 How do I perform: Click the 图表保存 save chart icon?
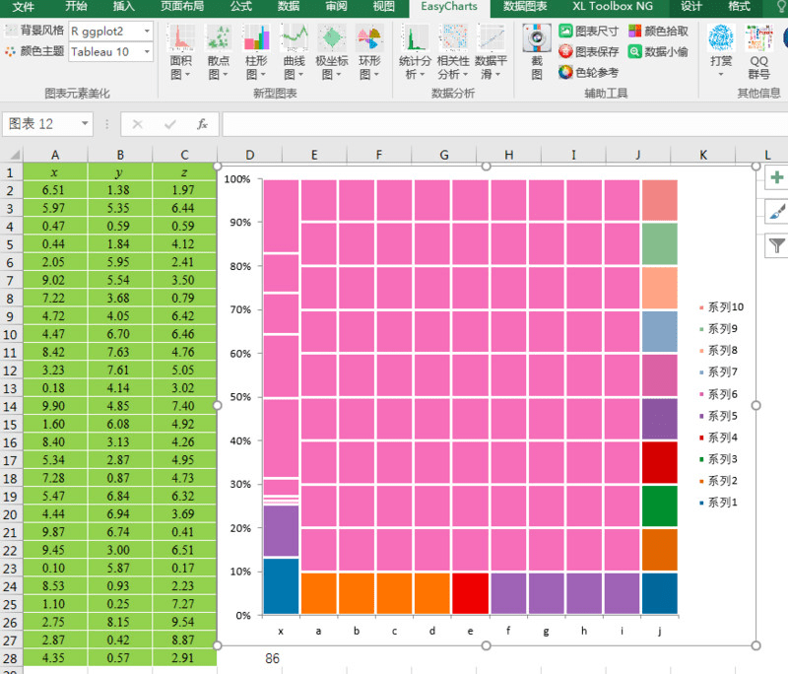tap(588, 51)
